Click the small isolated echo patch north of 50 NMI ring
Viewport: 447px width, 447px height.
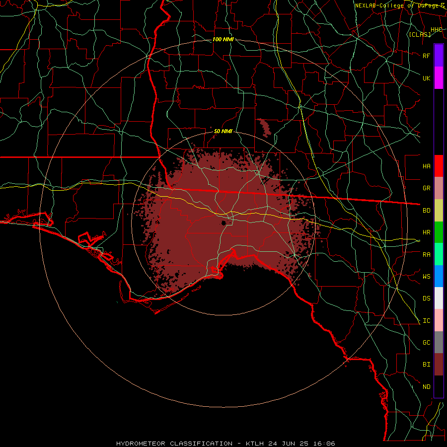coord(264,128)
